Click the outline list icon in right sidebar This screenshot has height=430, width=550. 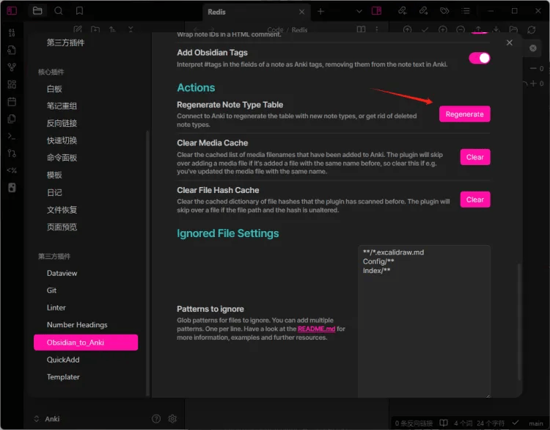(x=466, y=11)
